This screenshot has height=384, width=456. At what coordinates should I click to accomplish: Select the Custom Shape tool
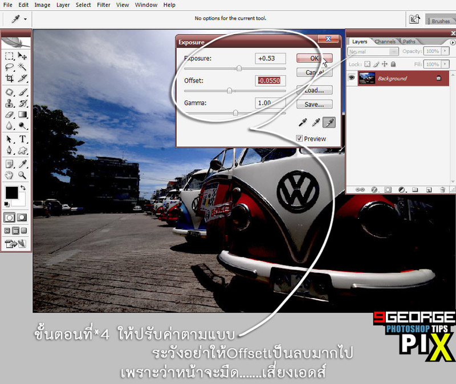(x=22, y=150)
